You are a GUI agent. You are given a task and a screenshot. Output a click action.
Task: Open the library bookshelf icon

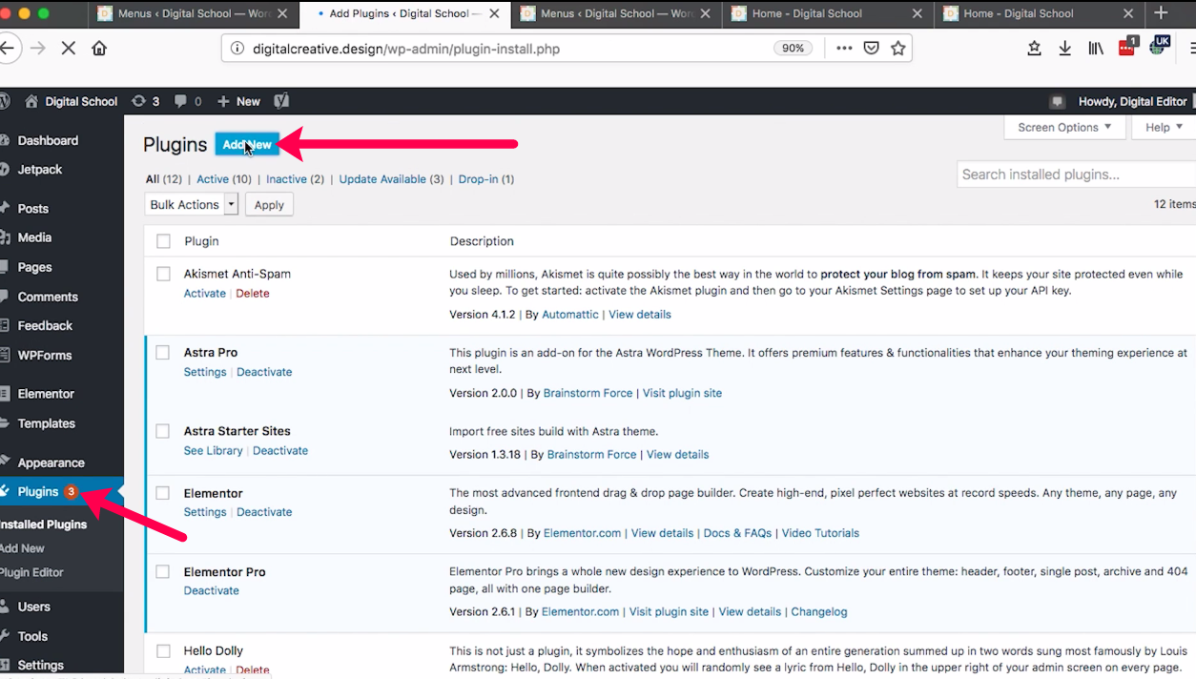[1096, 48]
